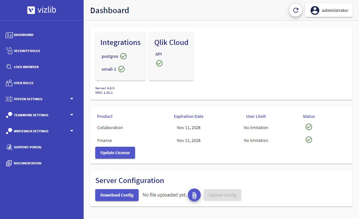This screenshot has height=219, width=359.
Task: Click the Status column header
Action: tap(308, 116)
